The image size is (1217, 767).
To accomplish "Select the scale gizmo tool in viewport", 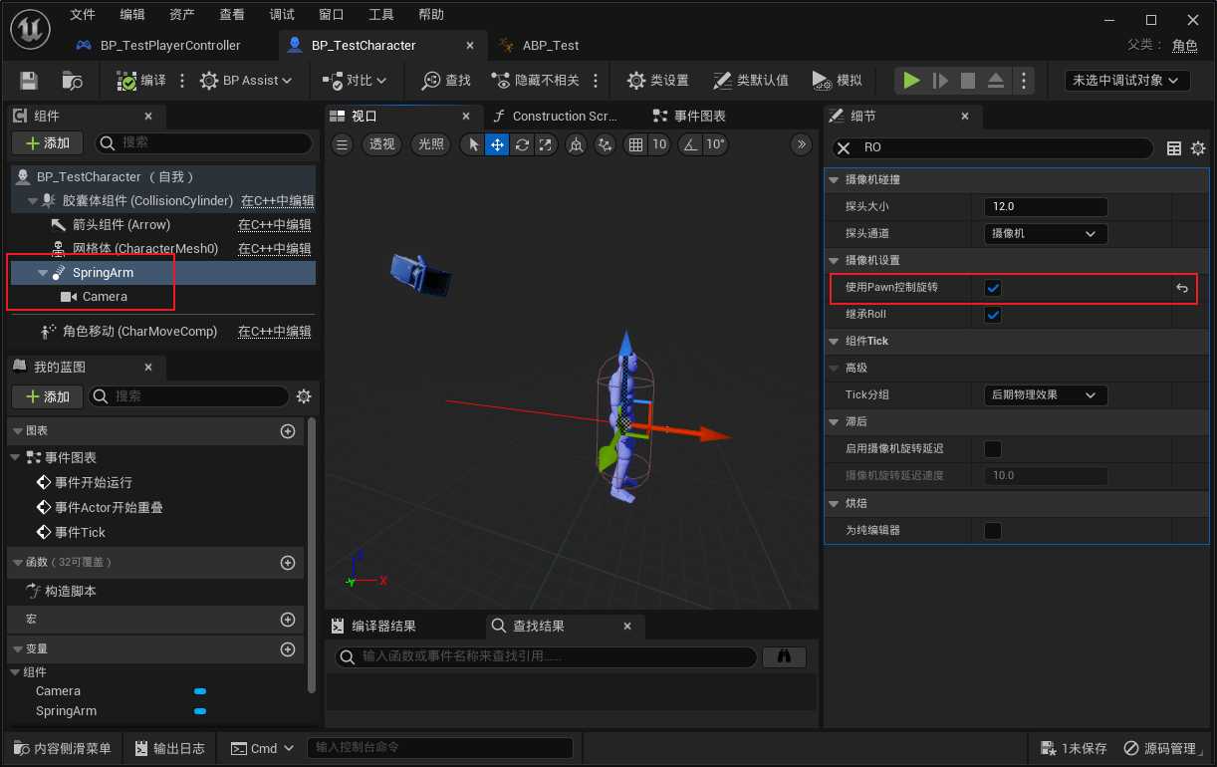I will tap(545, 144).
